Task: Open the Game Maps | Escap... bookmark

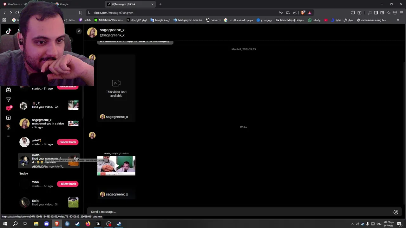Action: (290, 20)
